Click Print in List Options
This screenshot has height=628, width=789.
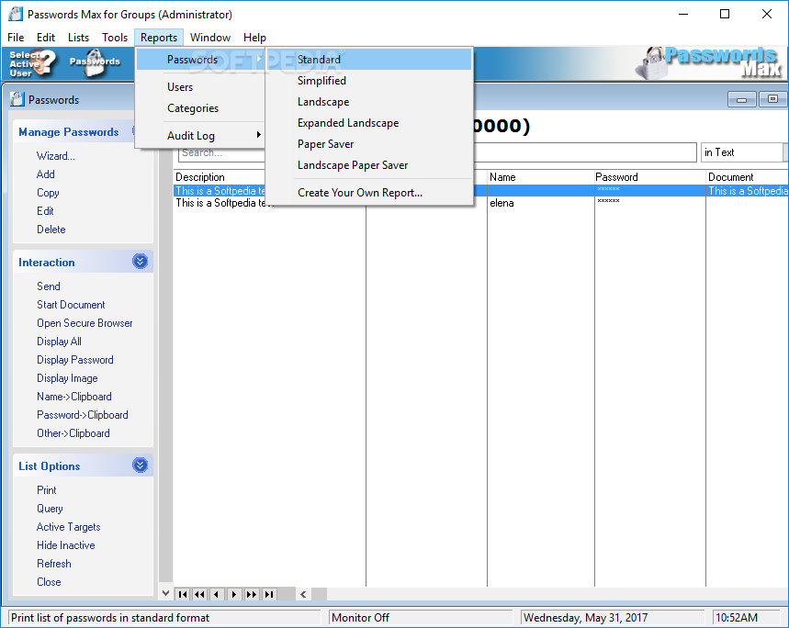click(46, 490)
